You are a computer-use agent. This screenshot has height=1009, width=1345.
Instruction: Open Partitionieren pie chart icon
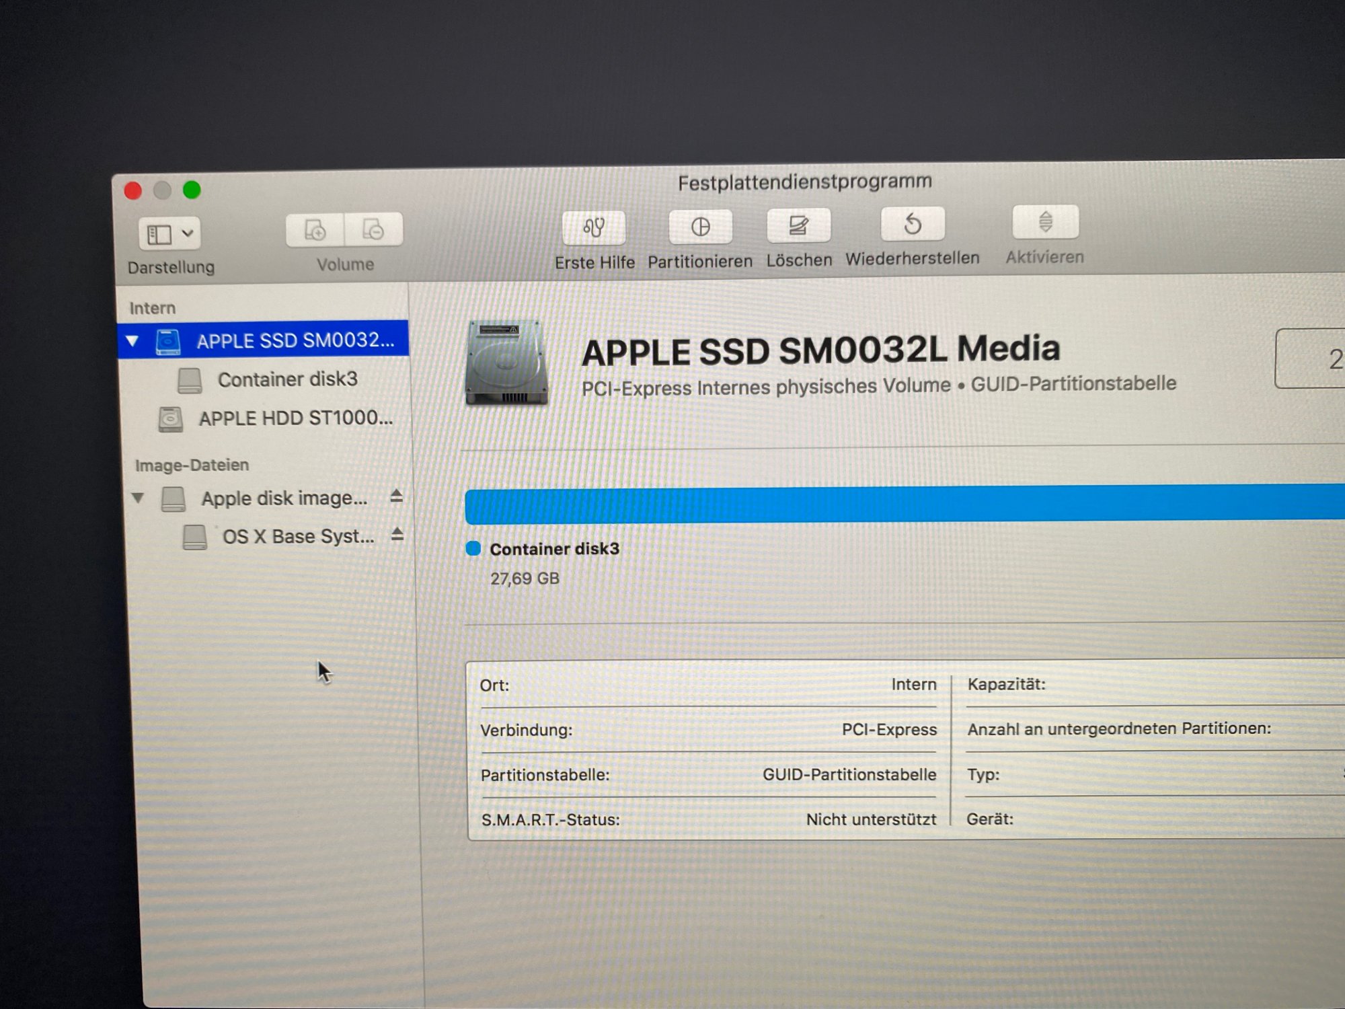(x=700, y=226)
